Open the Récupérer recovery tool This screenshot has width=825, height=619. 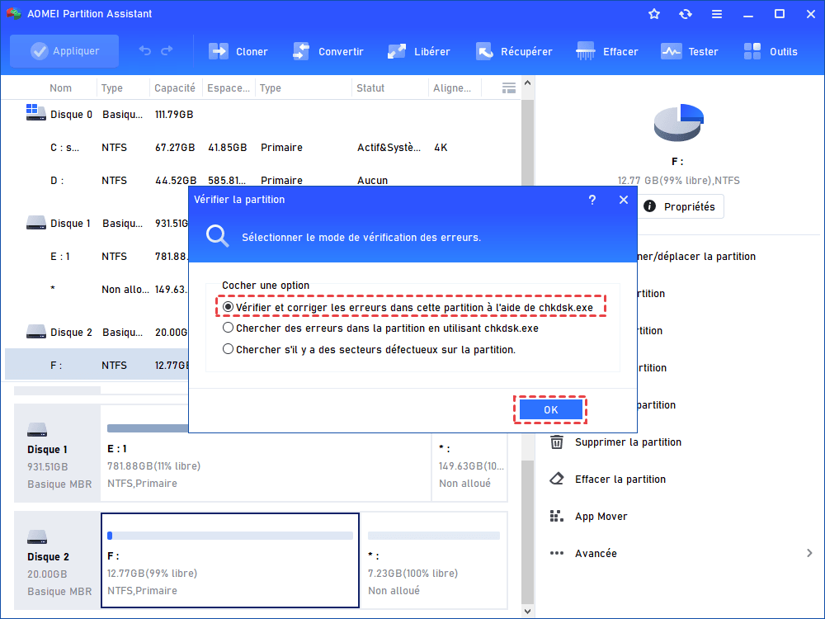tap(484, 51)
